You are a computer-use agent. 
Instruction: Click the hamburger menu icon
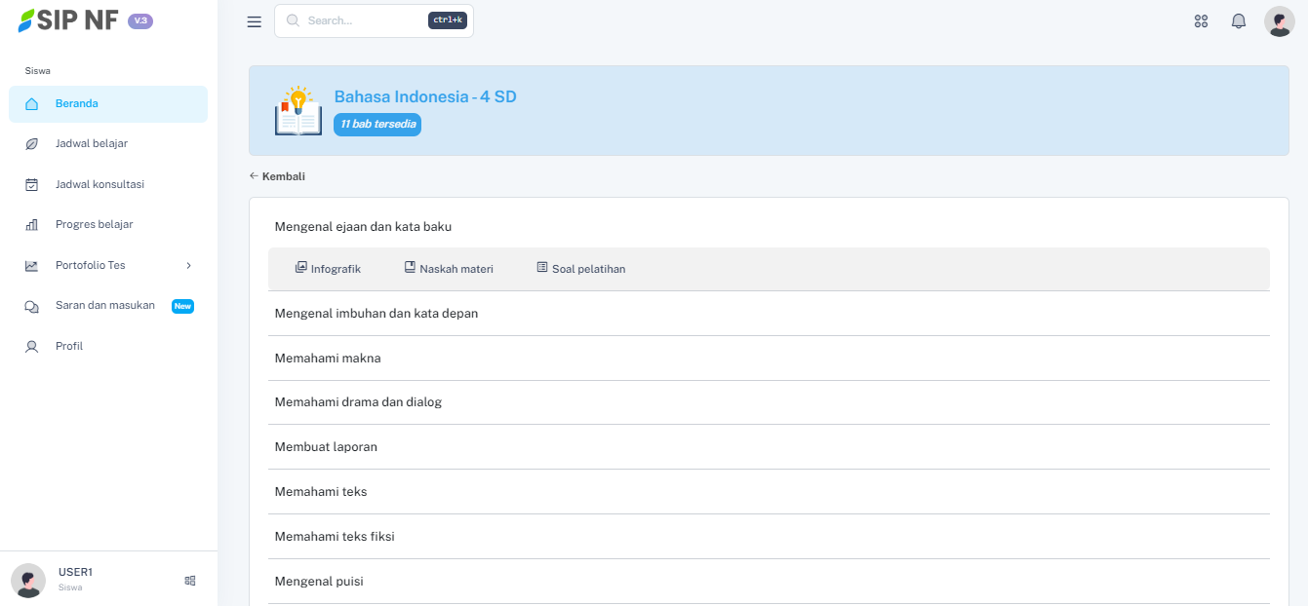point(255,21)
